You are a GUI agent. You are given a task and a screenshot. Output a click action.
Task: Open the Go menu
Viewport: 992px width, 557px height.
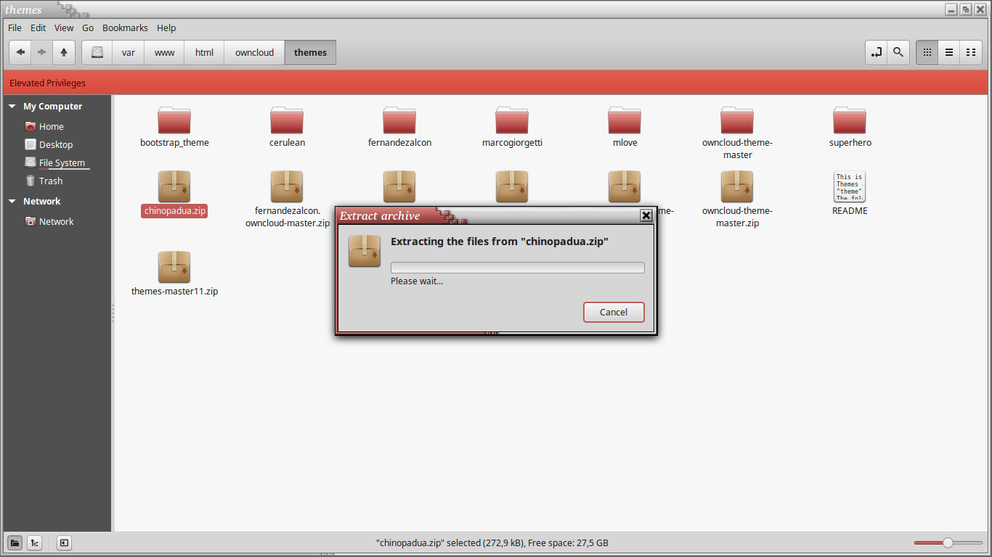coord(88,28)
